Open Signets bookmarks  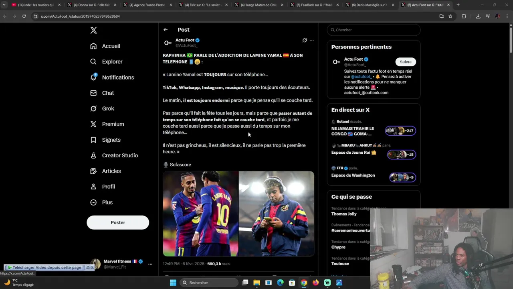[x=106, y=140]
